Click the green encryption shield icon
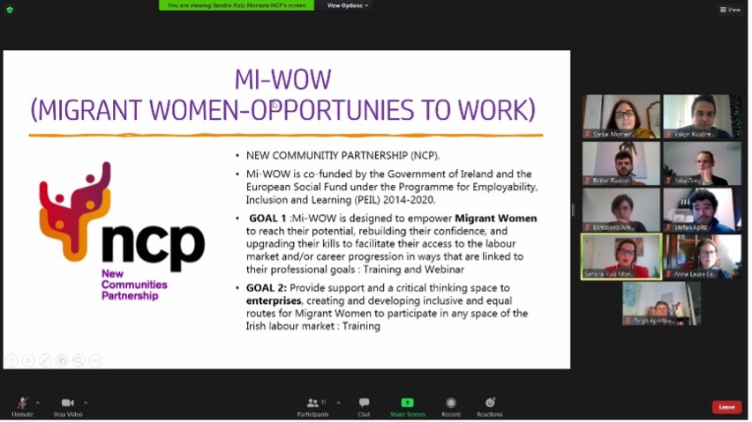The height and width of the screenshot is (422, 752). coord(10,10)
